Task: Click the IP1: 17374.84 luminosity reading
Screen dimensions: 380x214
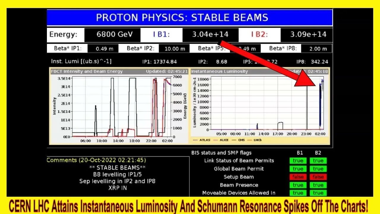Action: pos(159,62)
